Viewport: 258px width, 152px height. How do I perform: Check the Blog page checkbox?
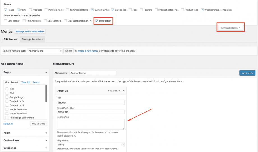[7, 89]
